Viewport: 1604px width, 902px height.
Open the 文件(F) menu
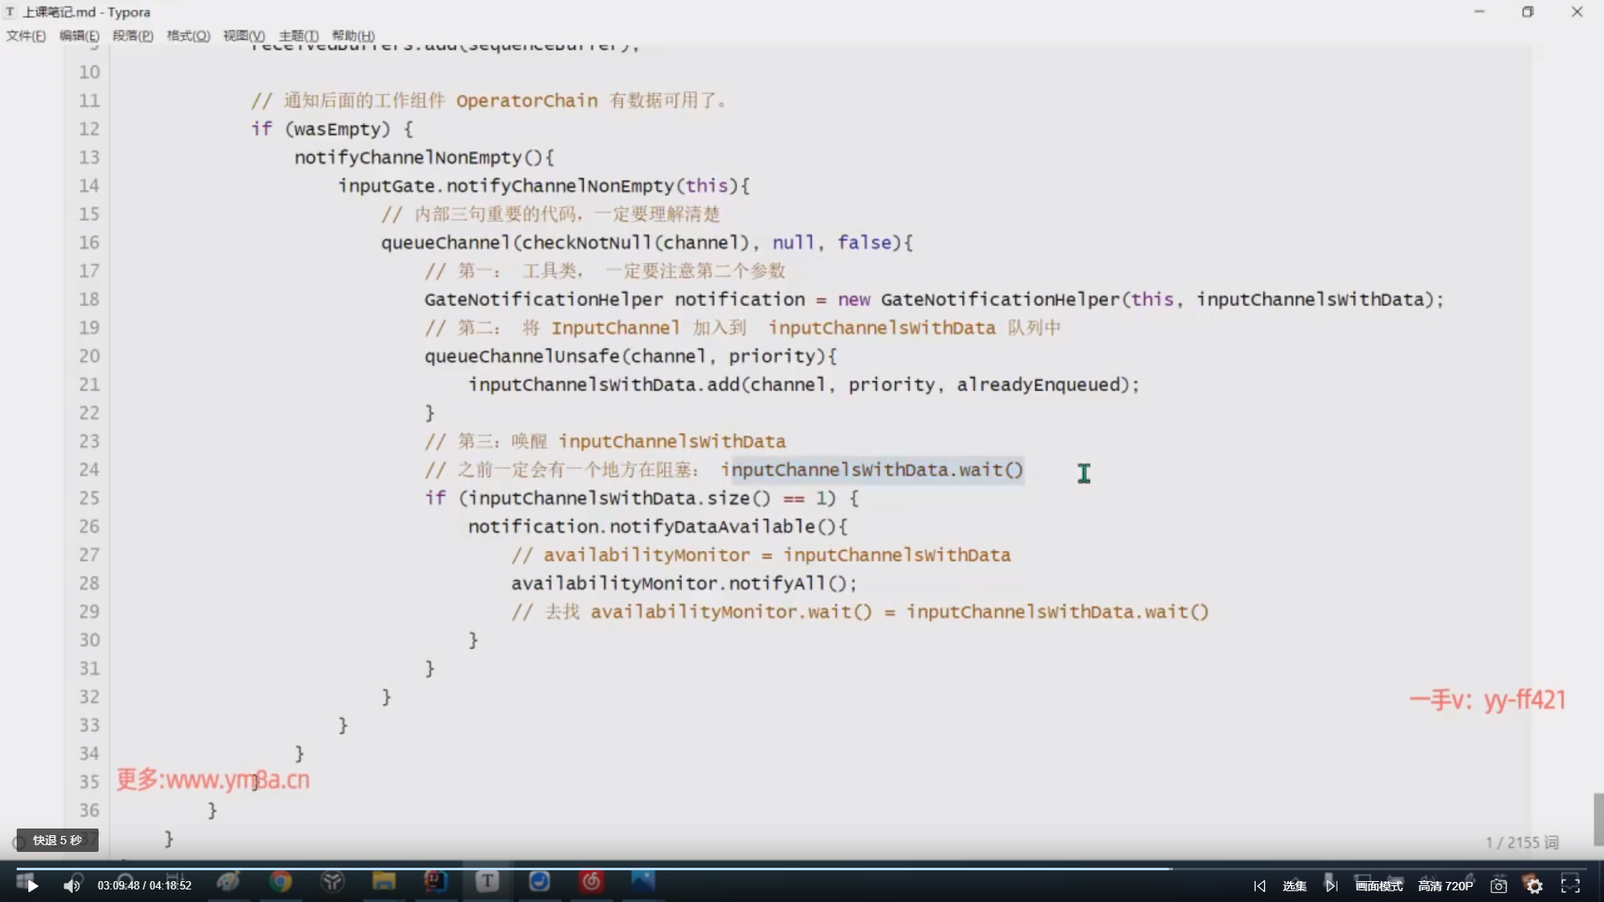click(x=25, y=36)
